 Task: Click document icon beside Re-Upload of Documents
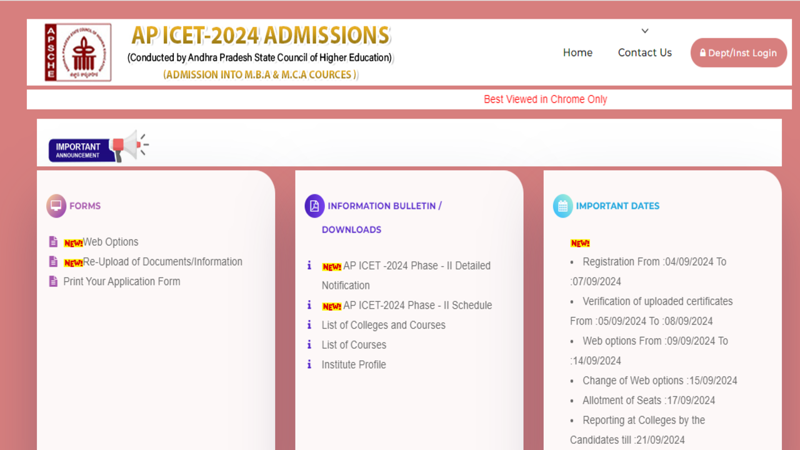pyautogui.click(x=53, y=262)
